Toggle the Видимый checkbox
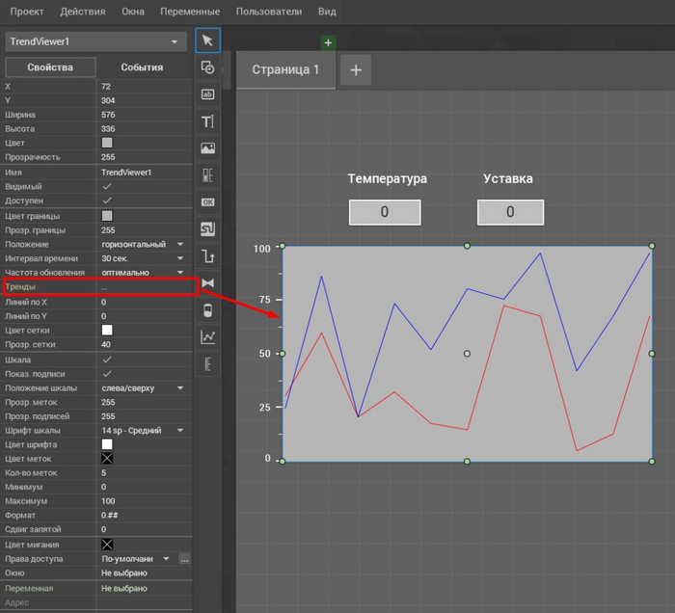 pos(107,186)
